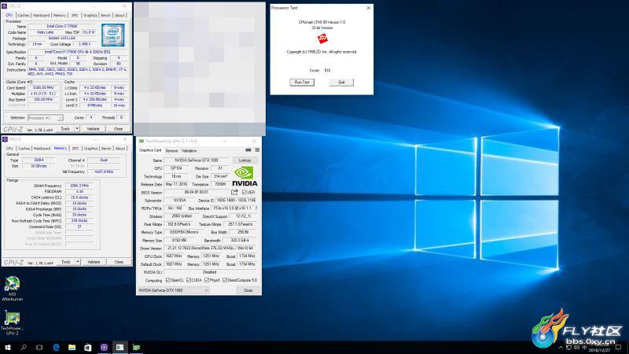Open the Windows Start menu
This screenshot has height=354, width=629.
[7, 347]
